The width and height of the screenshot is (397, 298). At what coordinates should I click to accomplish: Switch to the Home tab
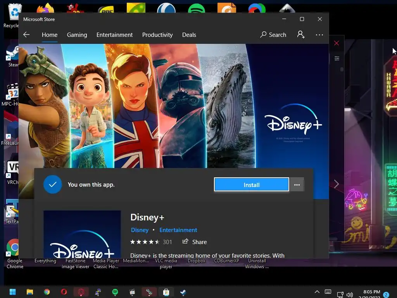tap(50, 35)
